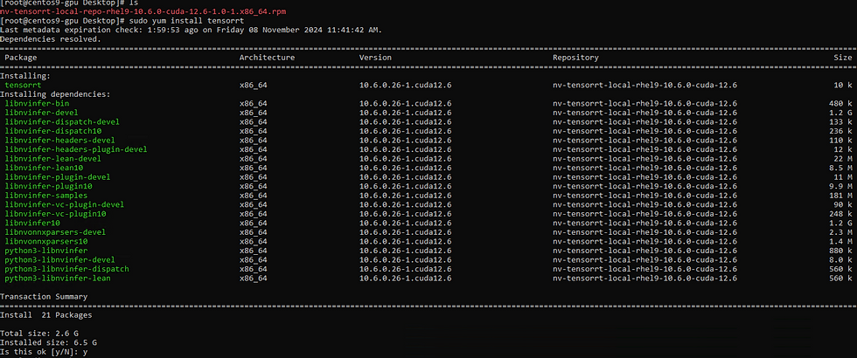Click the 'Transaction Summary' heading
The width and height of the screenshot is (857, 358).
(44, 297)
